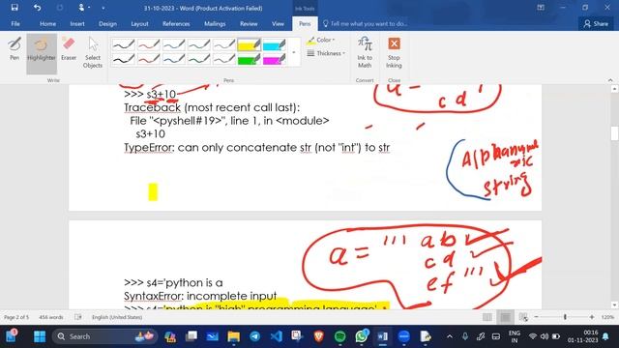Show hidden system tray icons
Image resolution: width=619 pixels, height=348 pixels.
450,336
